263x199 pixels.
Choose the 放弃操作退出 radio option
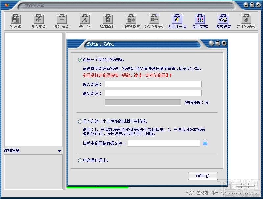80,160
